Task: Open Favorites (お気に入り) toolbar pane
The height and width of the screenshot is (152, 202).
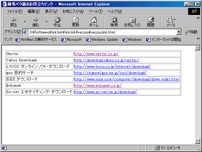Action: tap(132, 22)
